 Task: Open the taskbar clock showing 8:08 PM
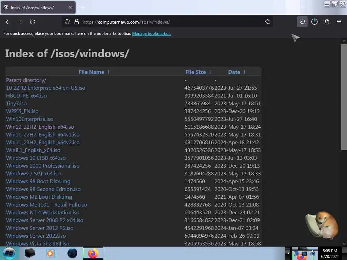coord(330,254)
